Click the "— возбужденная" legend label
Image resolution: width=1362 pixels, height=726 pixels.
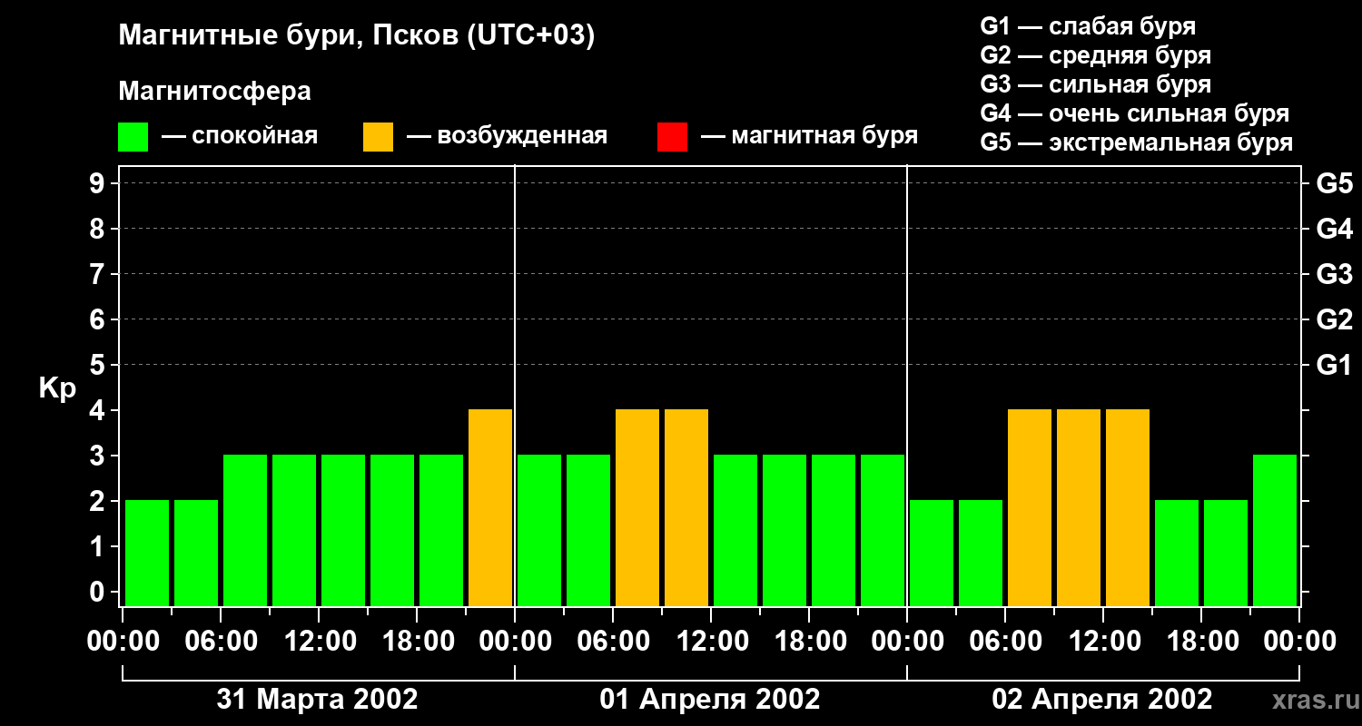point(507,136)
